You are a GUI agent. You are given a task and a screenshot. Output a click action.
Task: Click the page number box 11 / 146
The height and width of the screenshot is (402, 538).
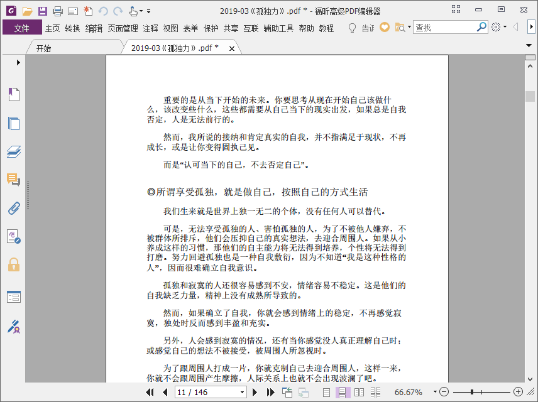click(x=207, y=392)
